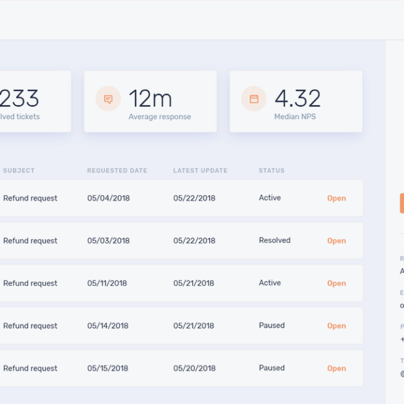Screen dimensions: 404x404
Task: Click Open on the Resolved ticket row
Action: [336, 241]
